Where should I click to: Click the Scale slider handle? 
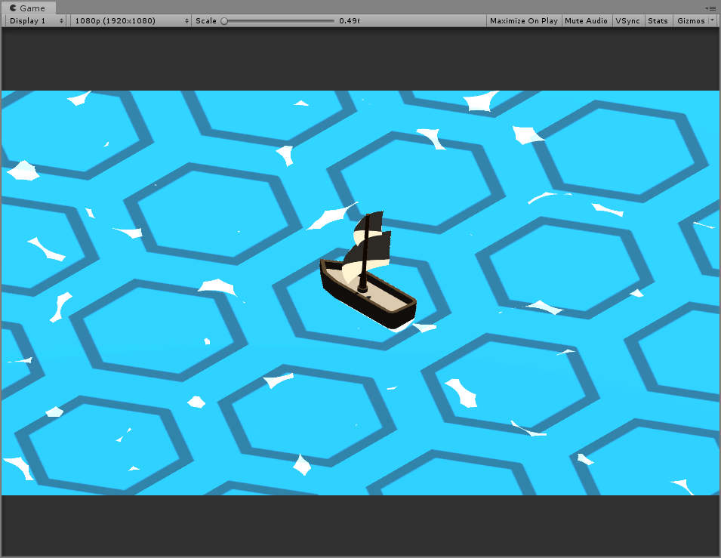(224, 20)
